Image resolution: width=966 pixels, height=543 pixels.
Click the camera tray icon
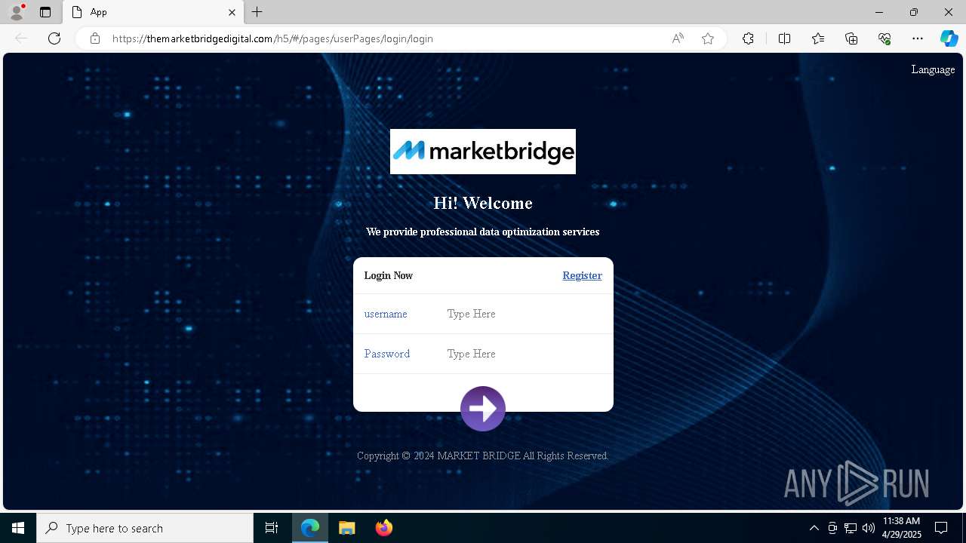[832, 528]
